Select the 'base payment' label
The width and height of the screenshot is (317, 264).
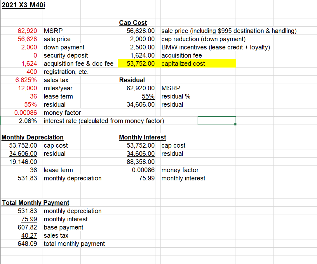[63, 227]
